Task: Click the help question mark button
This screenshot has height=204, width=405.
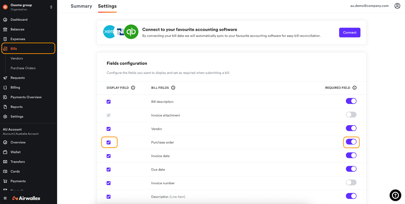Action: [x=395, y=195]
